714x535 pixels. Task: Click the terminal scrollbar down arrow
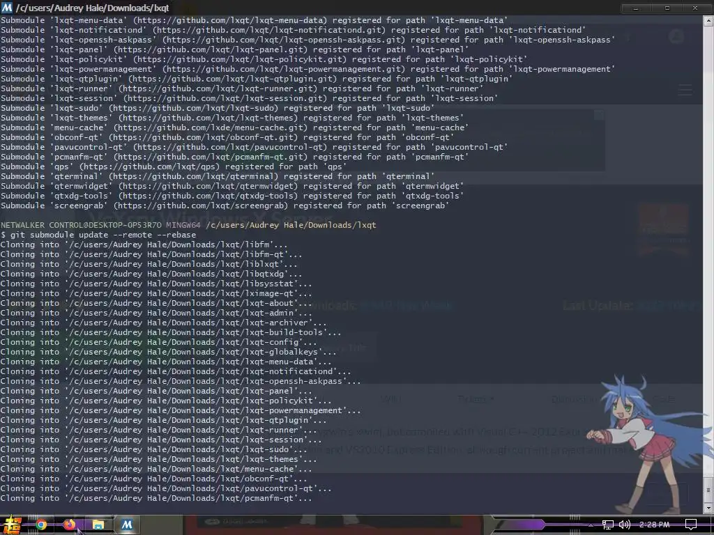tap(708, 508)
